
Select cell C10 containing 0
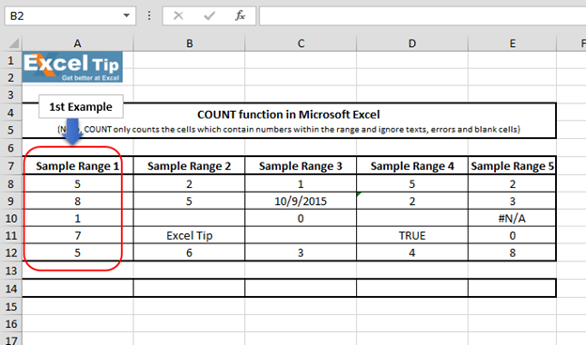coord(301,218)
